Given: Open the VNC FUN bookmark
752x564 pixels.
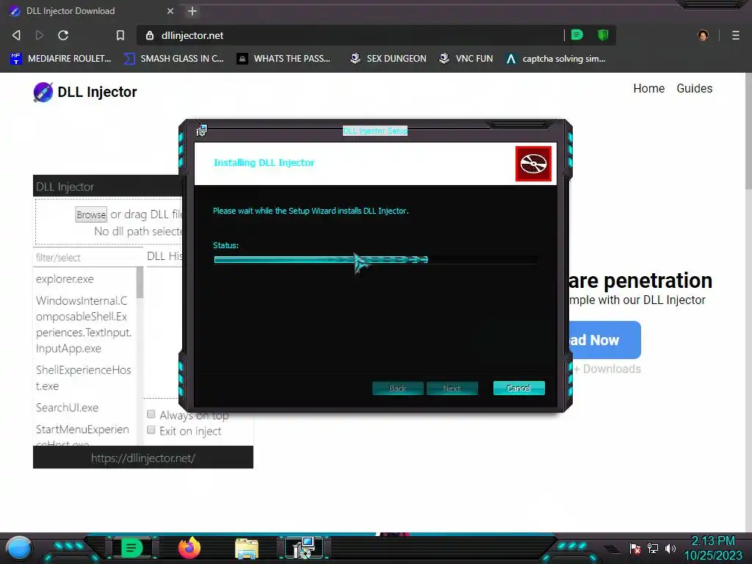Looking at the screenshot, I should click(x=466, y=59).
